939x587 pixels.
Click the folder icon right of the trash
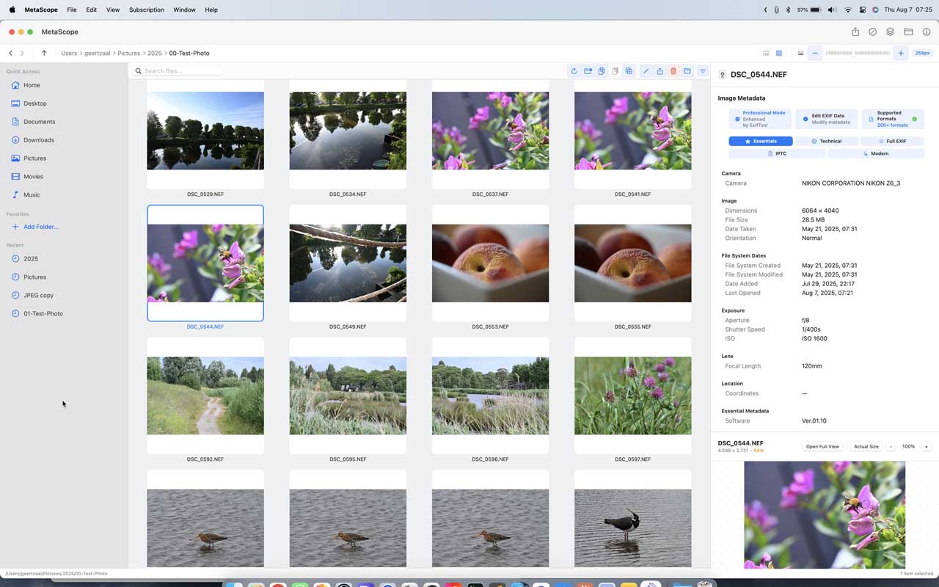[687, 71]
